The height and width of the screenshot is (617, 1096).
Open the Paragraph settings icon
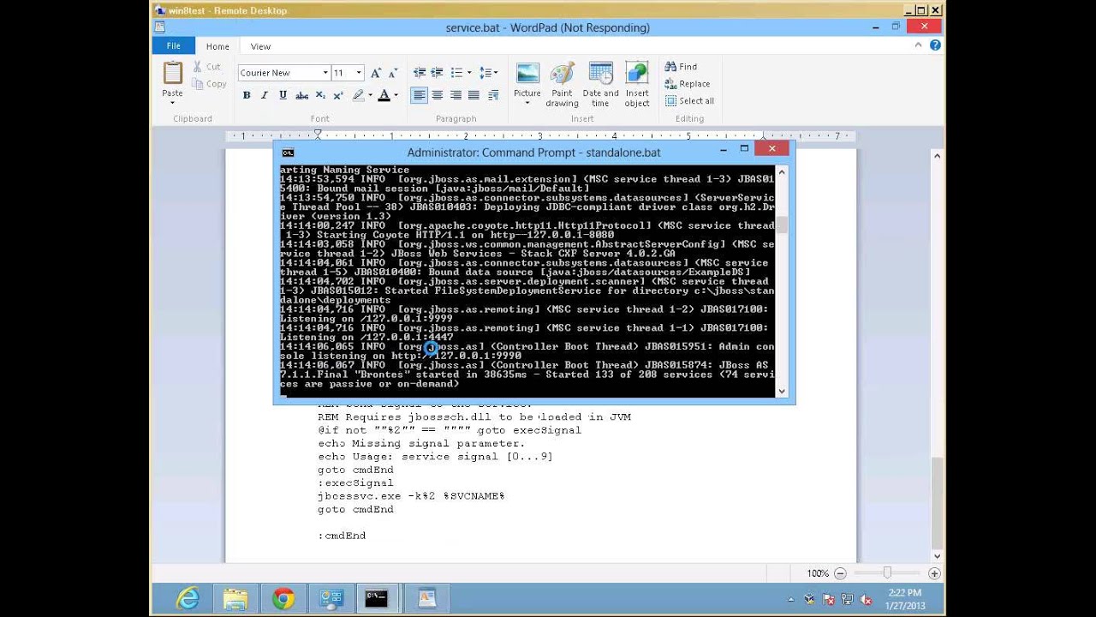pos(492,95)
